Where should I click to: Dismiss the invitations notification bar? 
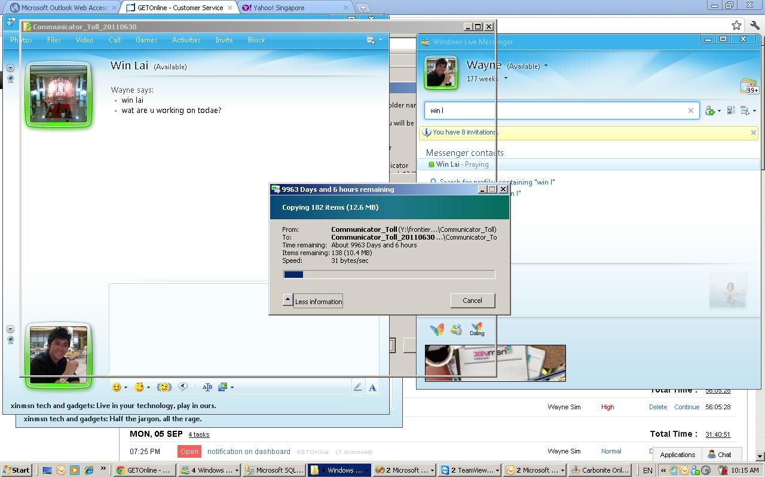pos(753,133)
